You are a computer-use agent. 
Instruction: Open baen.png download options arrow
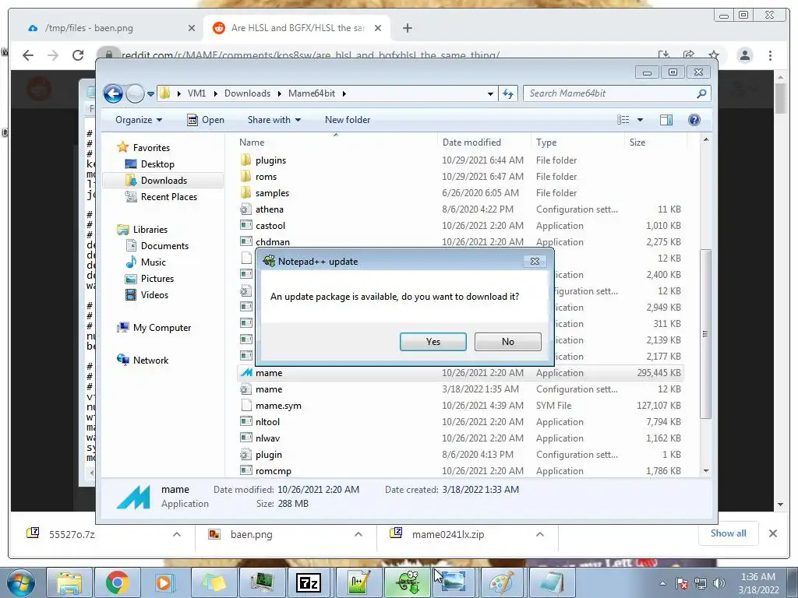[x=358, y=534]
